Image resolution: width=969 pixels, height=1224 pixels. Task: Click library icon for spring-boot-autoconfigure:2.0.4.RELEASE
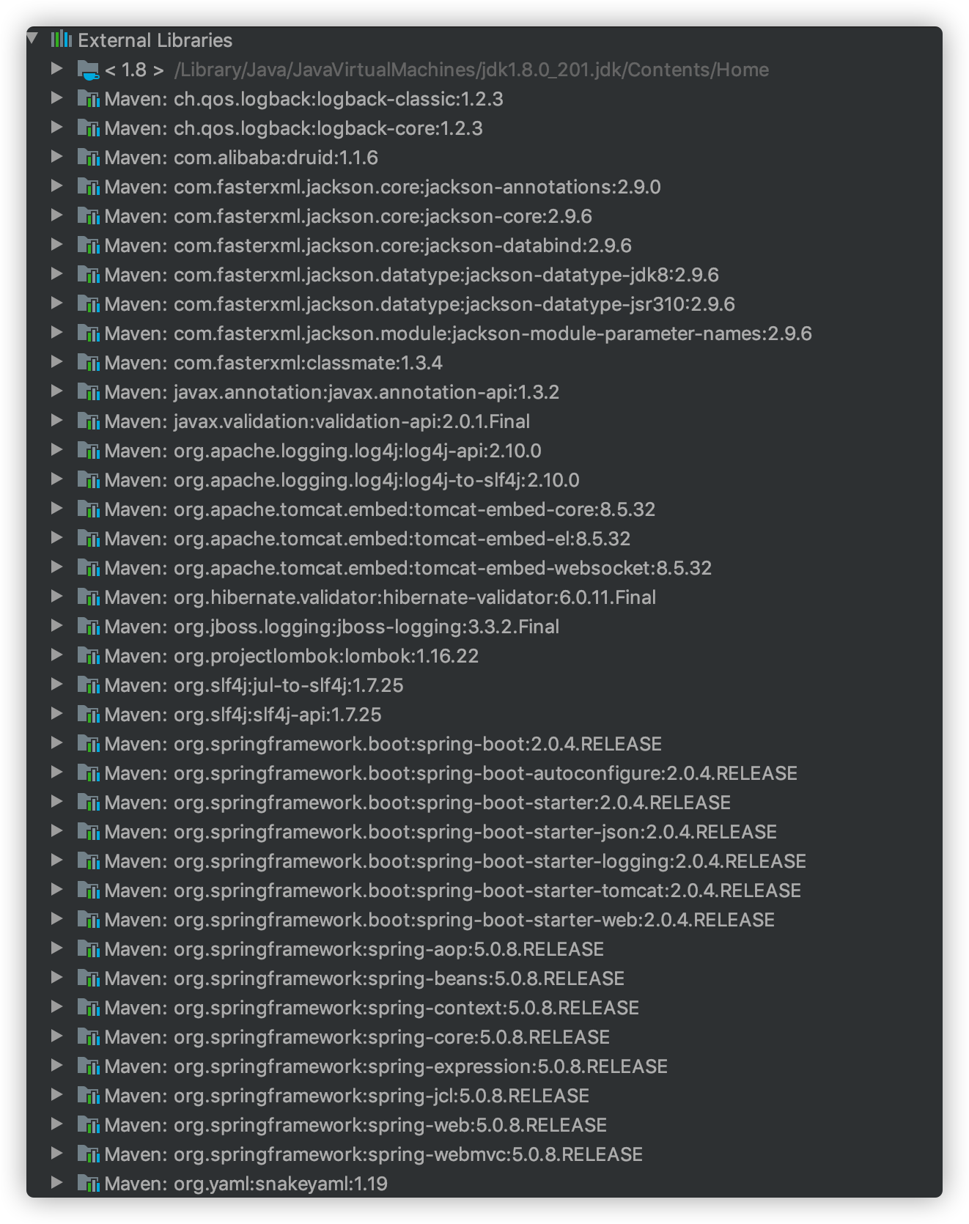point(88,773)
